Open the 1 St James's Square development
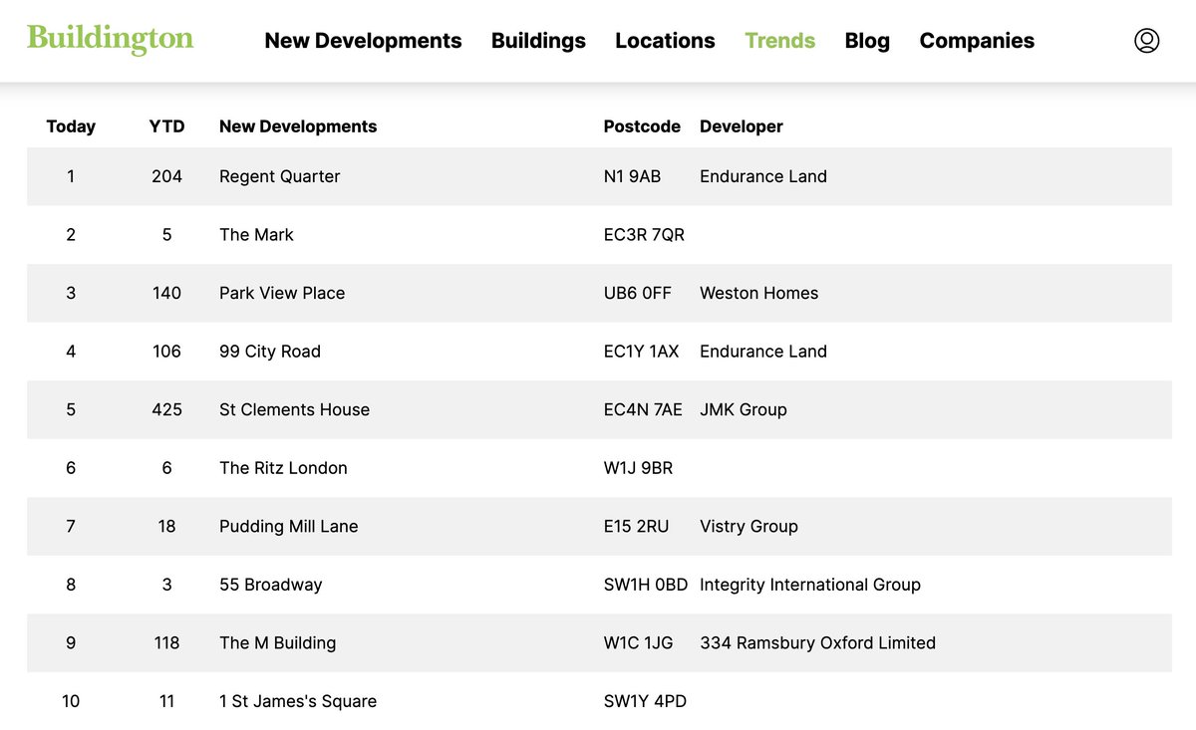The width and height of the screenshot is (1196, 730). pos(298,701)
